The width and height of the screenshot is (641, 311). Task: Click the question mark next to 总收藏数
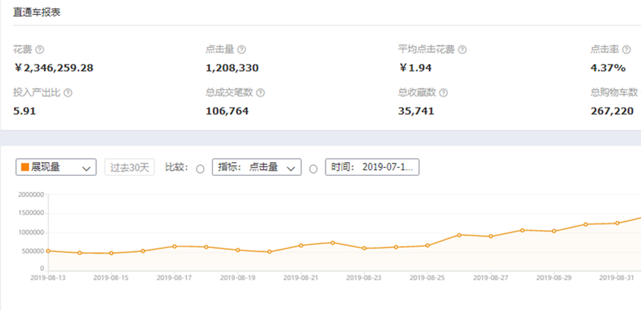(443, 93)
